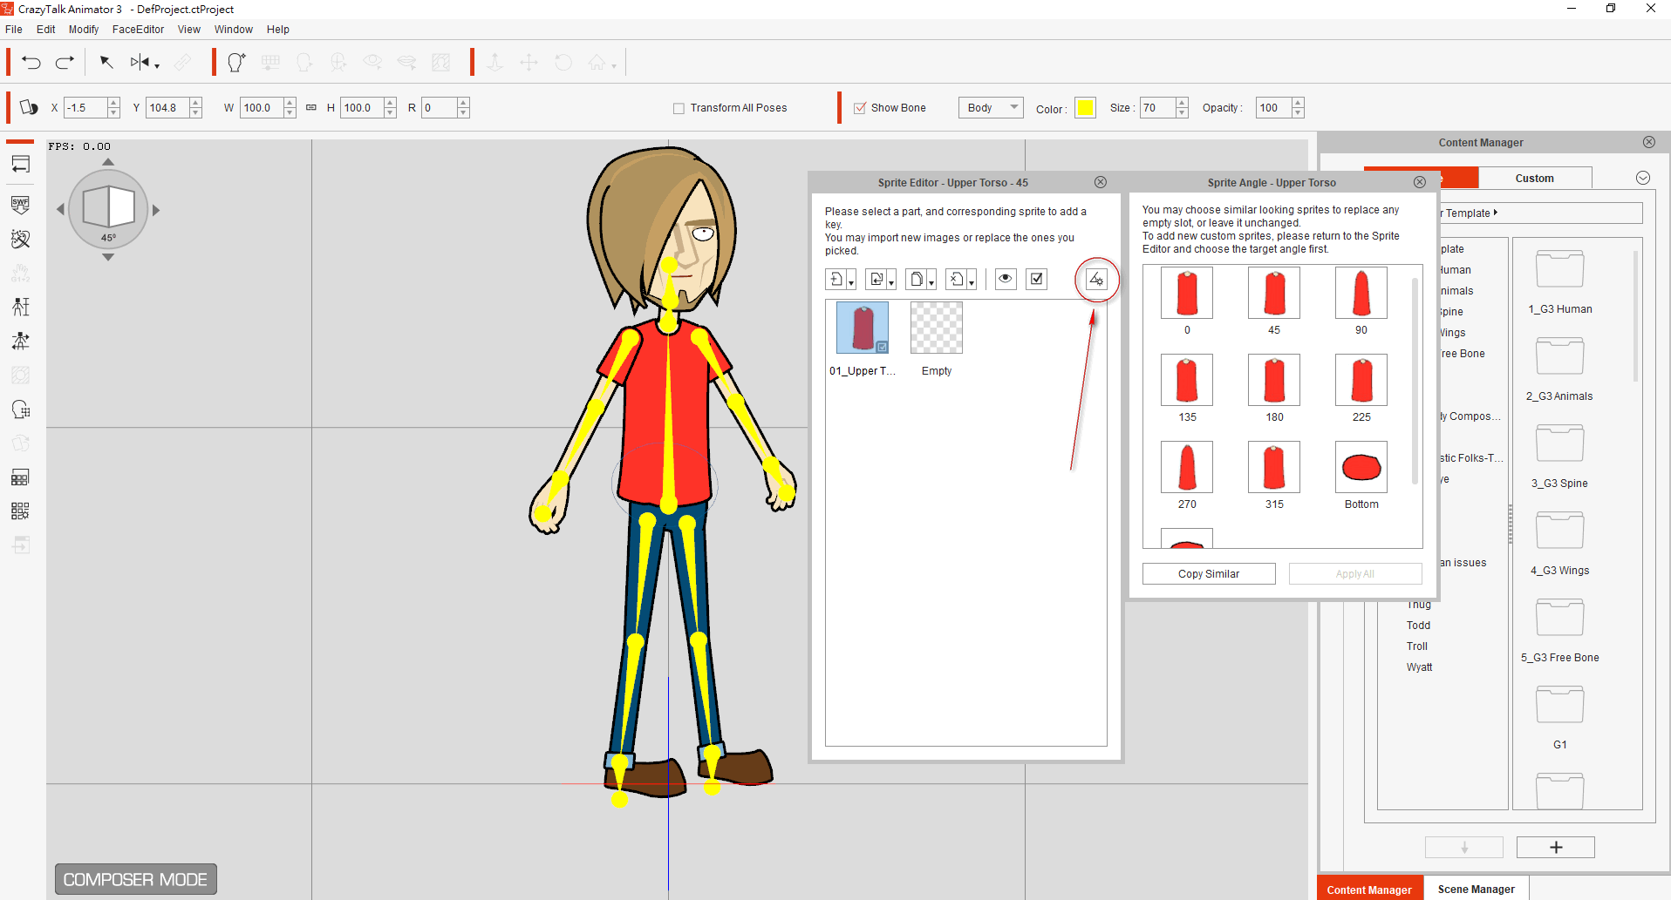The width and height of the screenshot is (1671, 900).
Task: Open the Edit menu
Action: 46,29
